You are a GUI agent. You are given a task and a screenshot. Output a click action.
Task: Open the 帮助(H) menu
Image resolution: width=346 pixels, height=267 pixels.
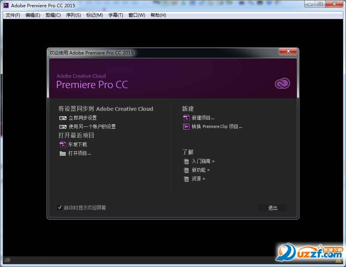pyautogui.click(x=158, y=15)
